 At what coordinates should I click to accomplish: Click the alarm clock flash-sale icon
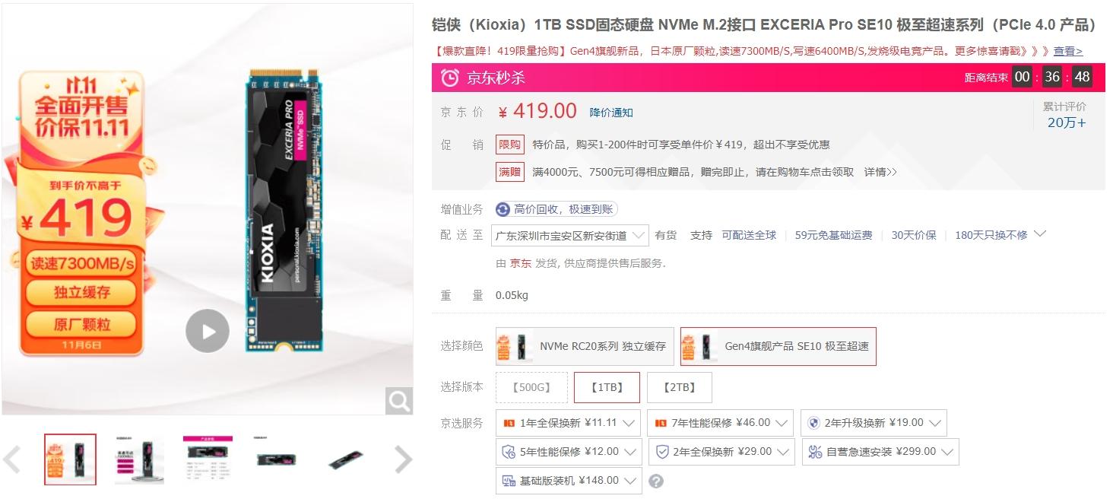coord(450,78)
